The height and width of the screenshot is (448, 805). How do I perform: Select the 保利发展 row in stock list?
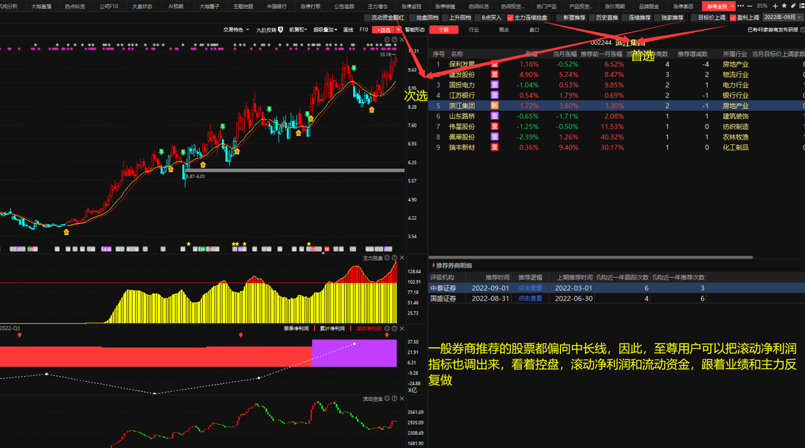[x=617, y=64]
